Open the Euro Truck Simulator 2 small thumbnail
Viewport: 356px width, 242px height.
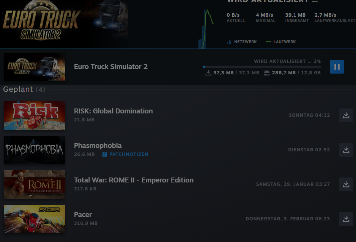point(34,67)
